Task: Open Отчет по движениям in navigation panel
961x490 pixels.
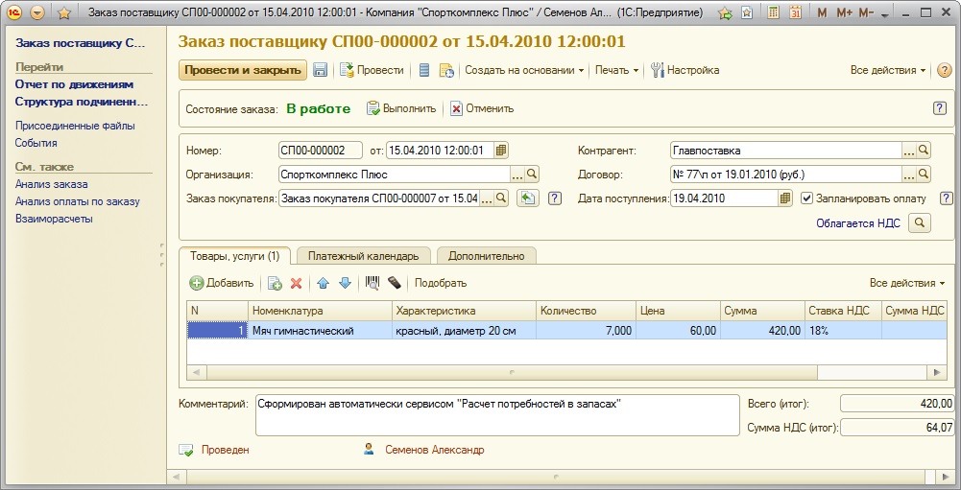Action: point(74,84)
